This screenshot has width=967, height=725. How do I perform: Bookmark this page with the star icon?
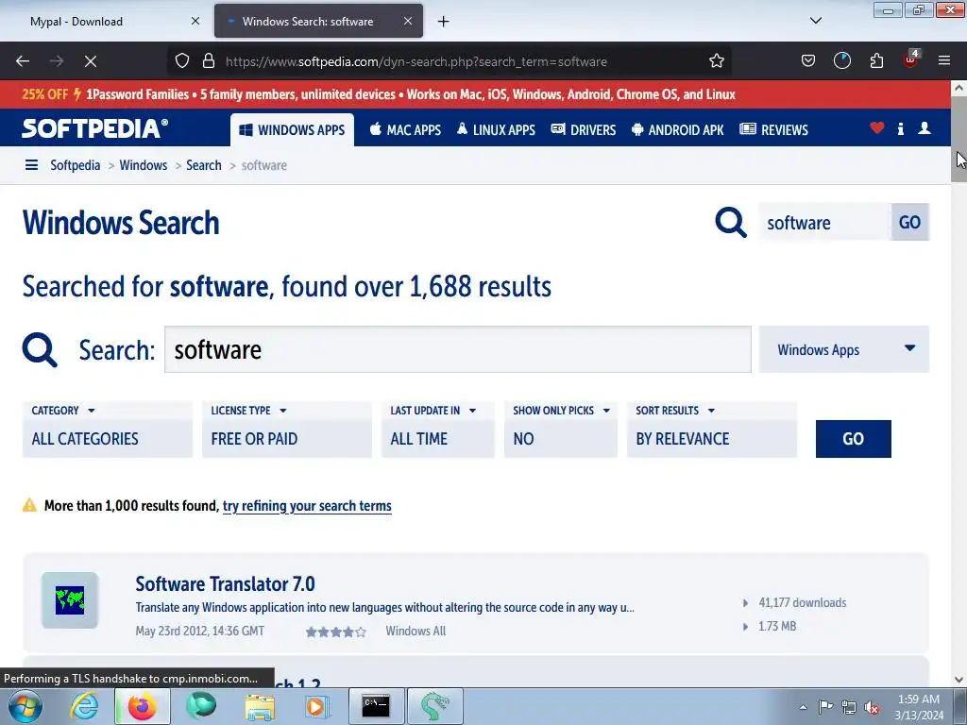[x=716, y=61]
